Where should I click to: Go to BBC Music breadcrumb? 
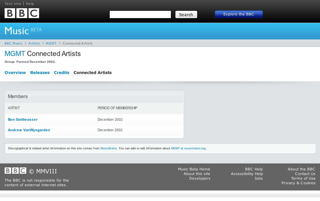pos(13,43)
